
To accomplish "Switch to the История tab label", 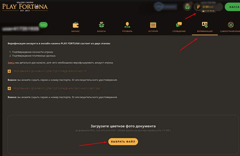I will [x=153, y=31].
